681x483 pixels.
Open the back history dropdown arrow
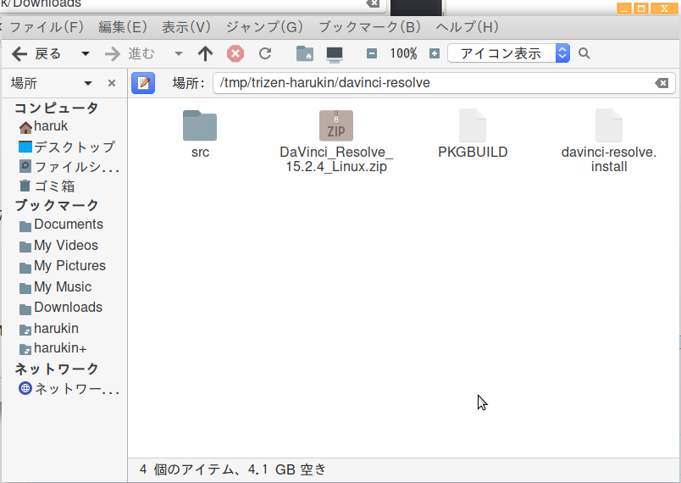(x=86, y=54)
